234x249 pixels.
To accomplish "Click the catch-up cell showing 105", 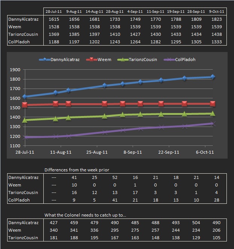I will coord(217,238).
